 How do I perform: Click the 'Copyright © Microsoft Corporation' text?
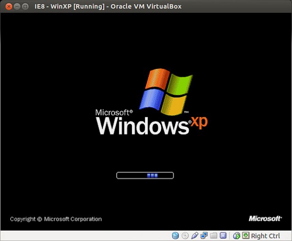pyautogui.click(x=56, y=219)
